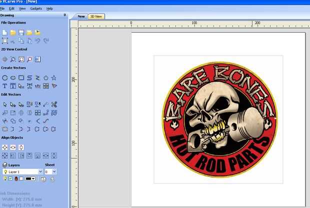
Task: Choose the selection arrow tool in Edit Vectors
Action: pyautogui.click(x=4, y=104)
